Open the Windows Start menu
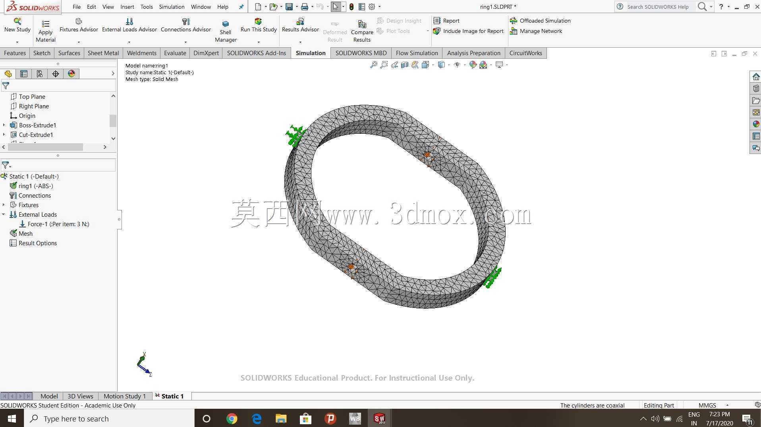 (12, 419)
